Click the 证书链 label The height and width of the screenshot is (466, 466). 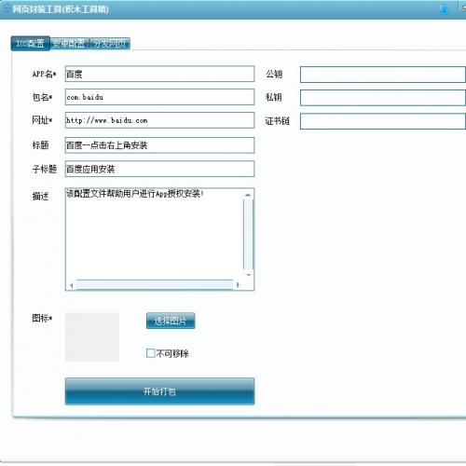(x=277, y=121)
